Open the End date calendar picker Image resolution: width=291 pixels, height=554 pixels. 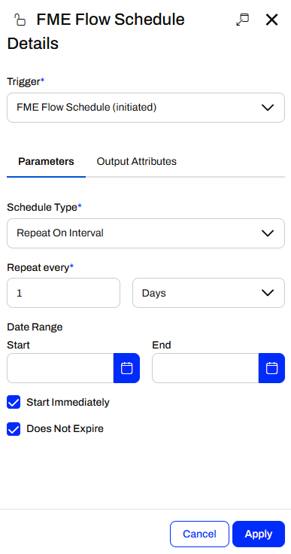click(x=271, y=368)
